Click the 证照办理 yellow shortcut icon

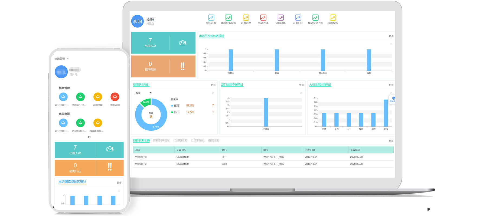coord(246,18)
